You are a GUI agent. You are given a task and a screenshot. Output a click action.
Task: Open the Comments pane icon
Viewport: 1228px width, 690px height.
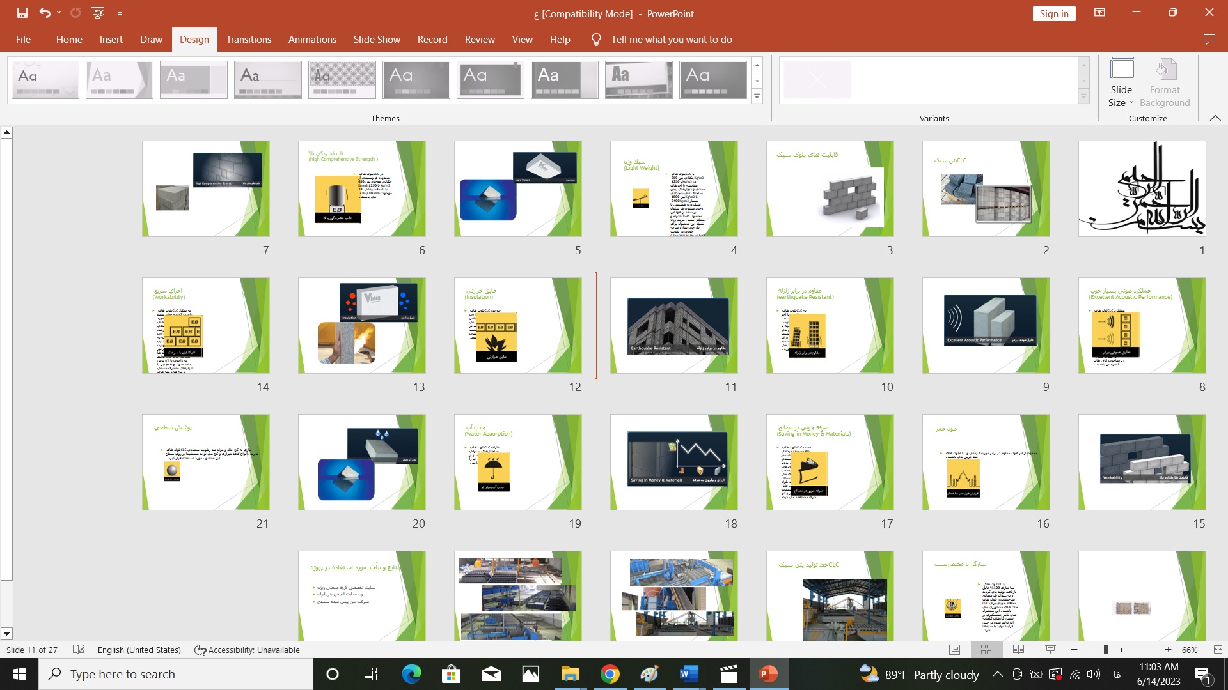point(1209,40)
